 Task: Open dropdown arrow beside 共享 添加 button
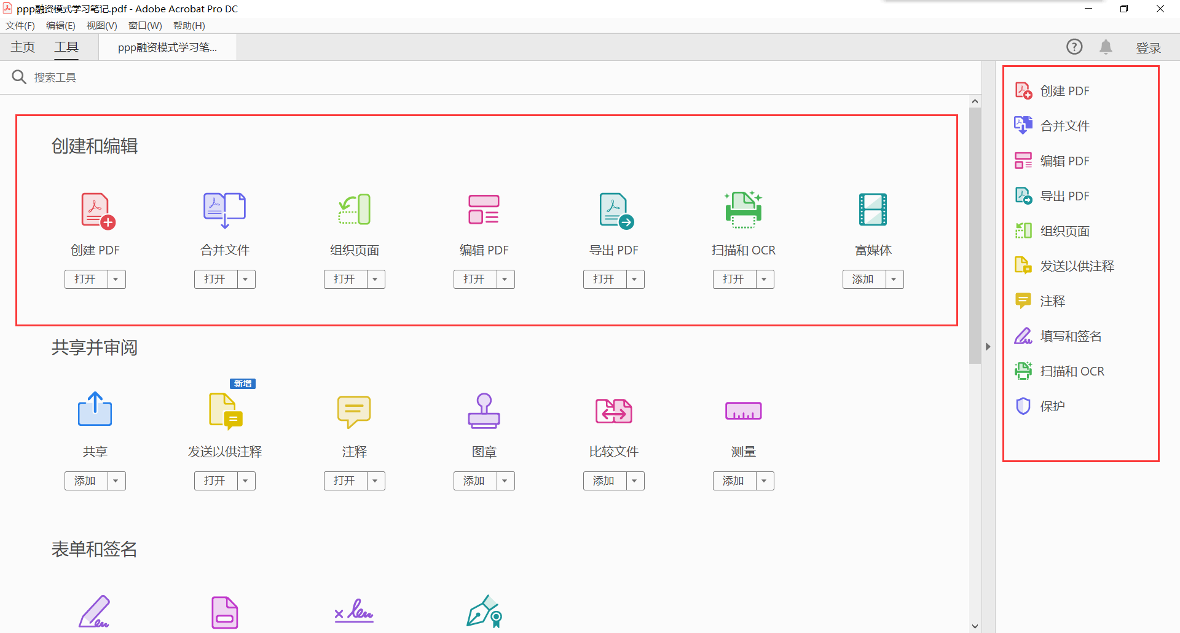point(116,481)
